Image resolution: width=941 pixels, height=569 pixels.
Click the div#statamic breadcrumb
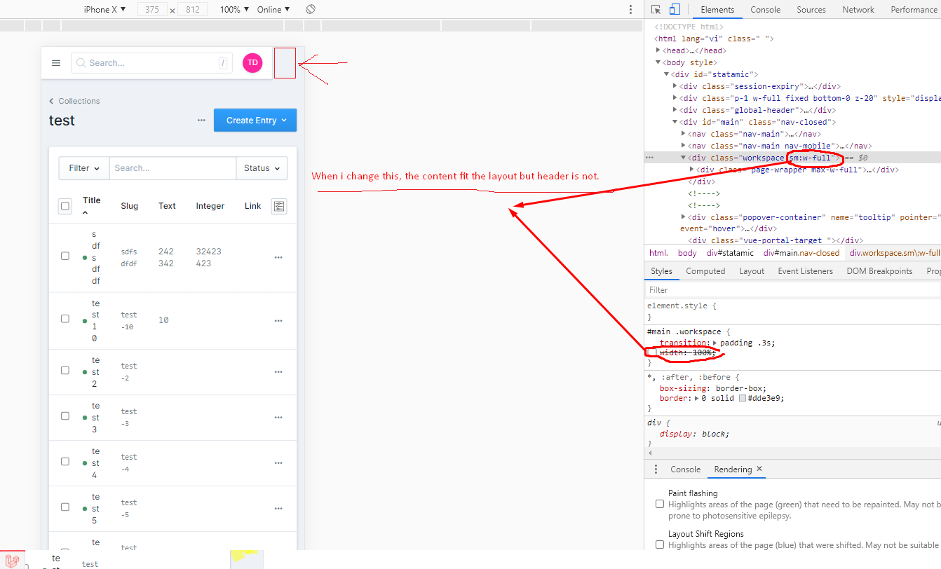730,253
